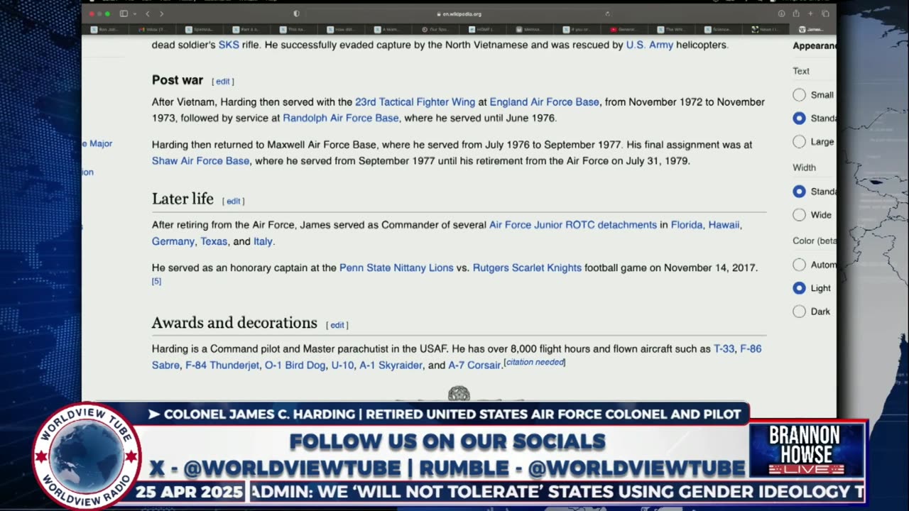Open Safari downloads list
The width and height of the screenshot is (909, 511).
pos(781,13)
